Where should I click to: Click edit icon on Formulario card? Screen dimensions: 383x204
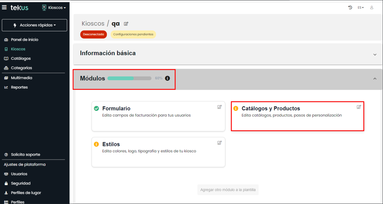219,107
